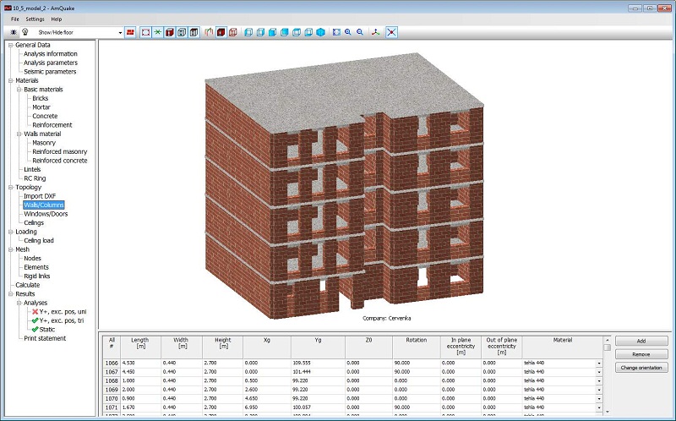Screen dimensions: 676x421
Task: Click the red brick wall toolbar icon
Action: [131, 32]
